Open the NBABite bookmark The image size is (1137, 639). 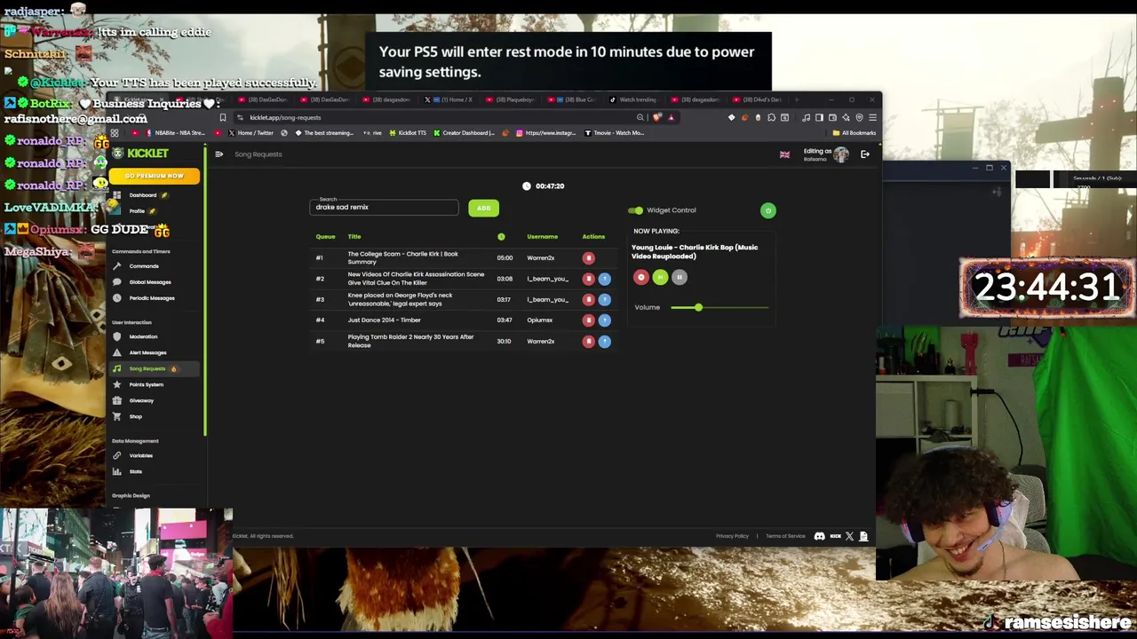[x=175, y=133]
